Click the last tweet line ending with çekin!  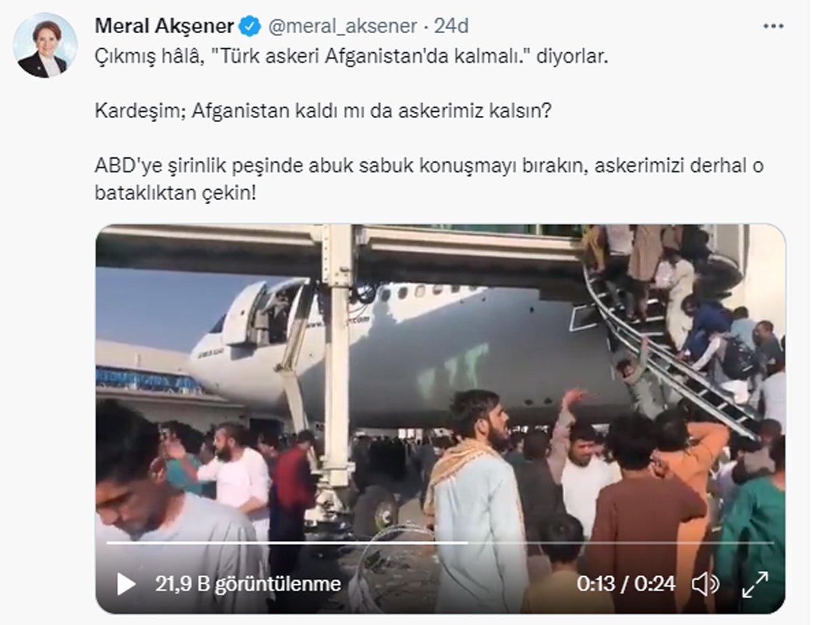pyautogui.click(x=176, y=193)
